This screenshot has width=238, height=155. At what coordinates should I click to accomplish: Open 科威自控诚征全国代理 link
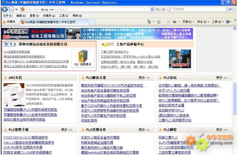(97, 142)
